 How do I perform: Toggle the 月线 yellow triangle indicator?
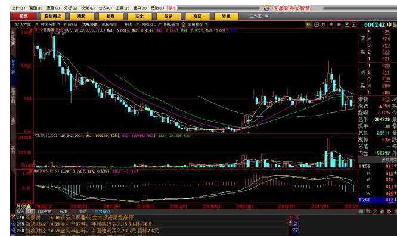coord(29,206)
